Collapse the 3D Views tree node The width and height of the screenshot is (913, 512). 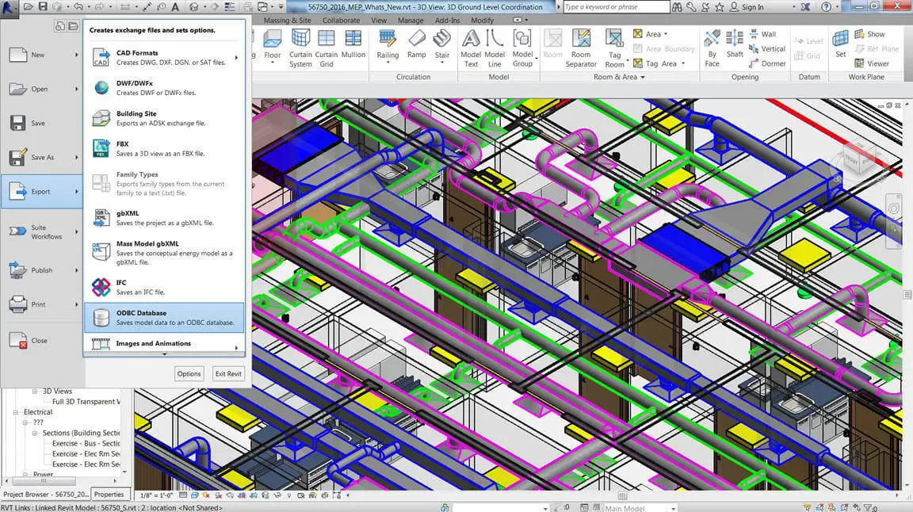click(x=35, y=391)
